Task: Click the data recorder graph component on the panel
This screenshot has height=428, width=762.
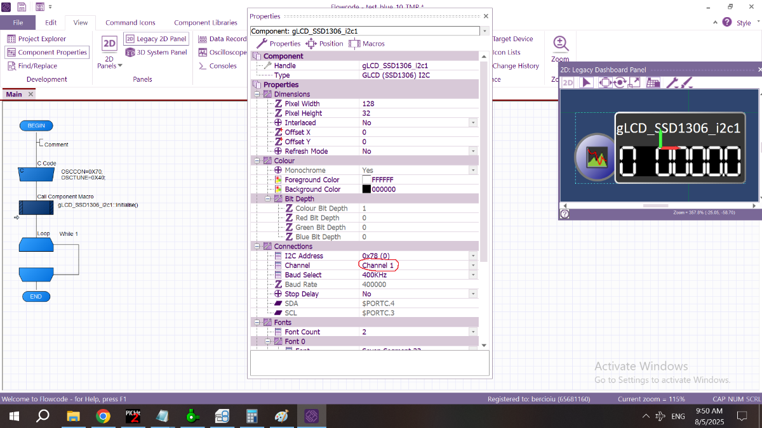Action: tap(594, 157)
